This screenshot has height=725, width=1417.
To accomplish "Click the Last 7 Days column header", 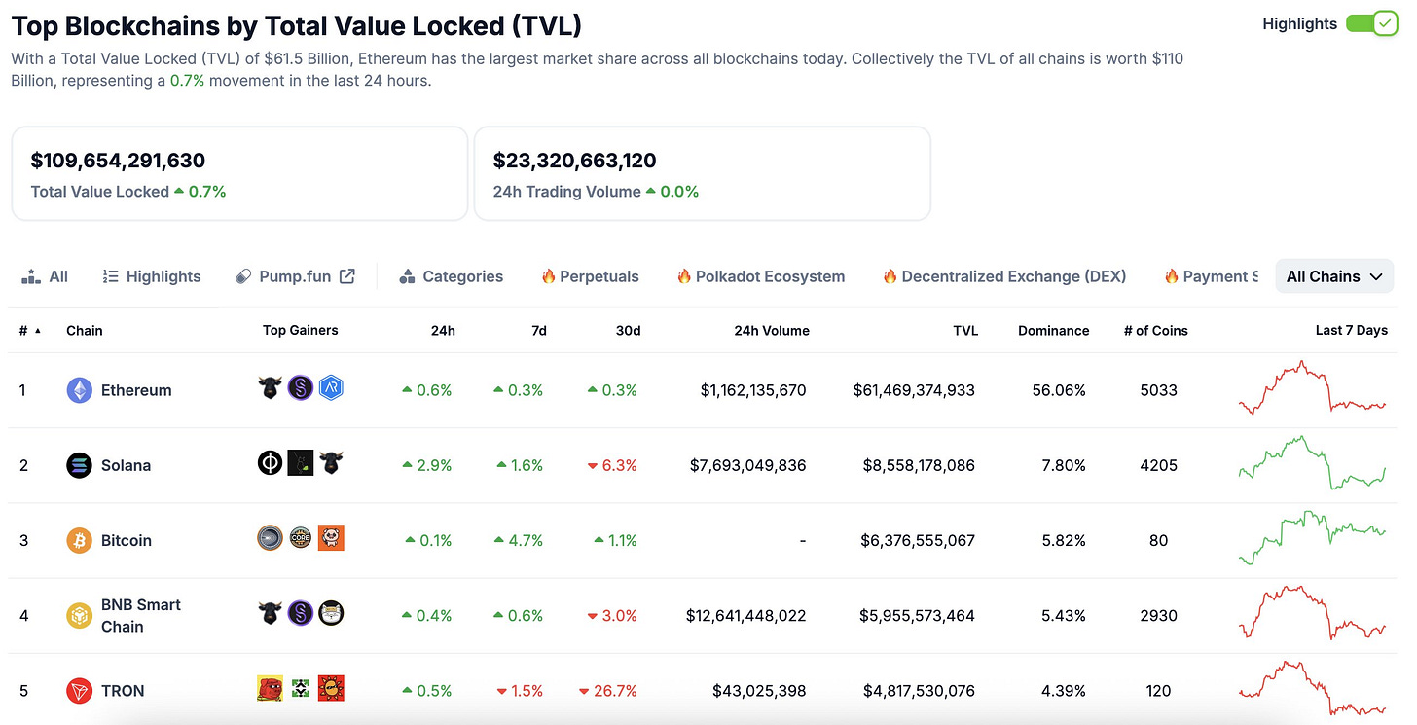I will click(1352, 331).
